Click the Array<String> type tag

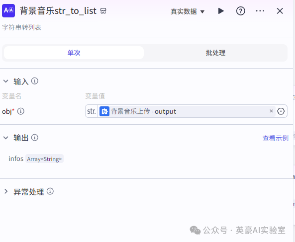[x=44, y=159]
